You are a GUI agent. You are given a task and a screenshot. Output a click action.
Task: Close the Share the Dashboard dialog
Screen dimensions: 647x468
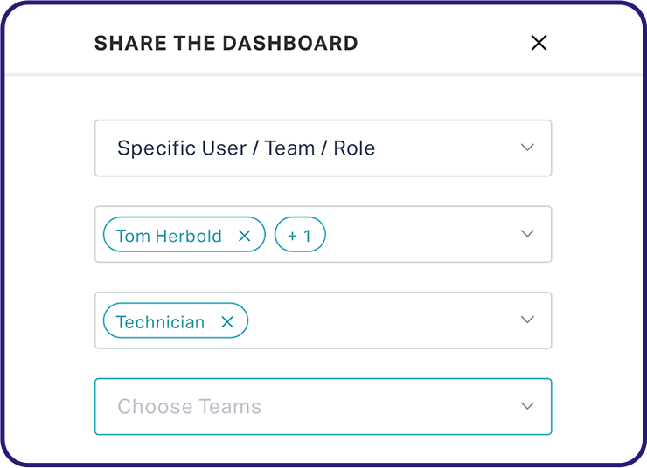[x=539, y=43]
